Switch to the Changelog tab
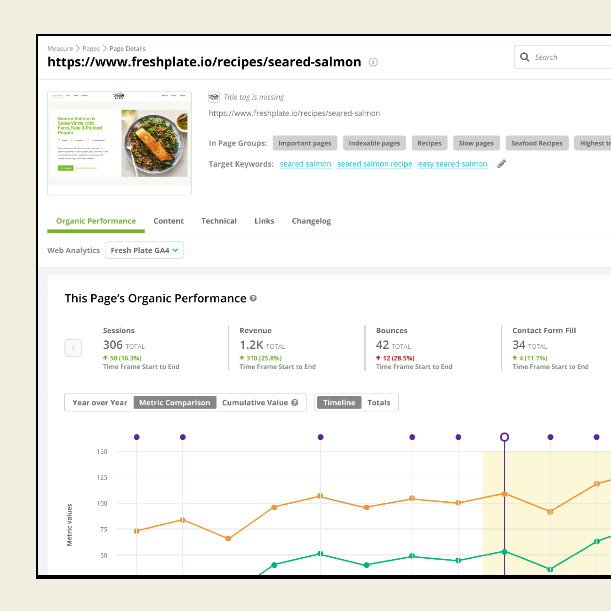611x611 pixels. tap(311, 221)
